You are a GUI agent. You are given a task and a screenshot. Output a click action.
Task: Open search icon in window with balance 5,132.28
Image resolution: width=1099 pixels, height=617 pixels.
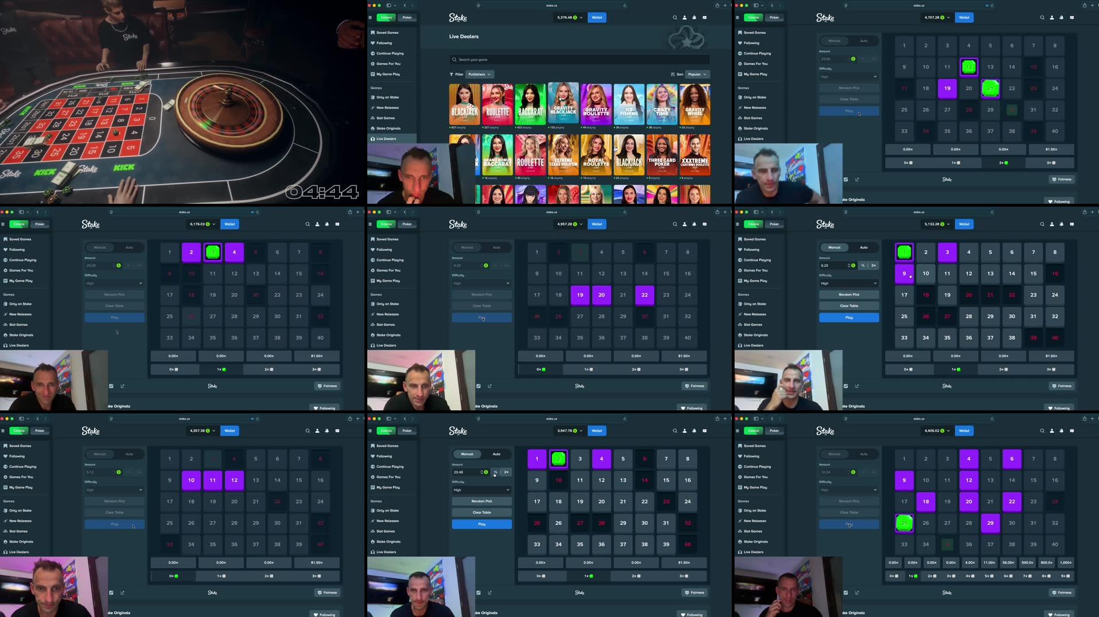1042,224
